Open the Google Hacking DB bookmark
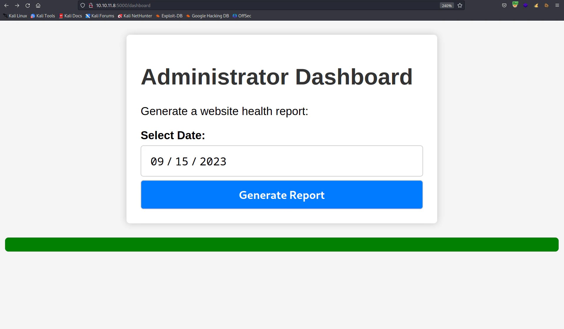Screen dimensions: 564x329 pos(208,16)
